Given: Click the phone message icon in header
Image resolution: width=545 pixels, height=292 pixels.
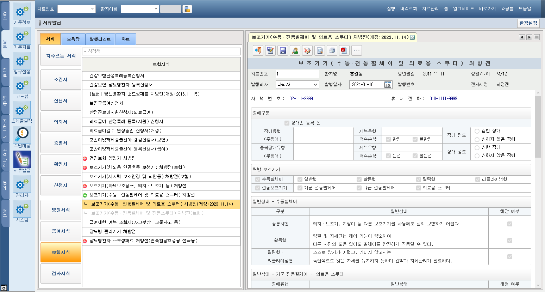Looking at the screenshot, I should (x=187, y=9).
